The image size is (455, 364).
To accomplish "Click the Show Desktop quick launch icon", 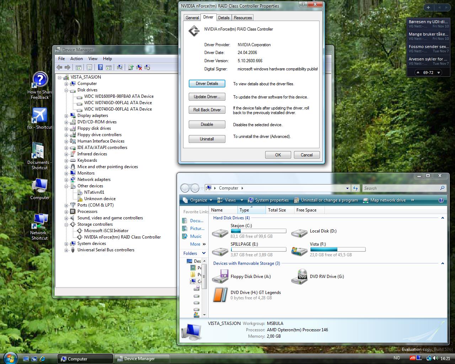I will (x=26, y=359).
